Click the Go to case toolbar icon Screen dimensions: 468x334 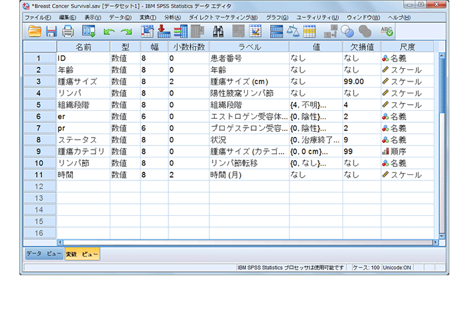click(147, 31)
